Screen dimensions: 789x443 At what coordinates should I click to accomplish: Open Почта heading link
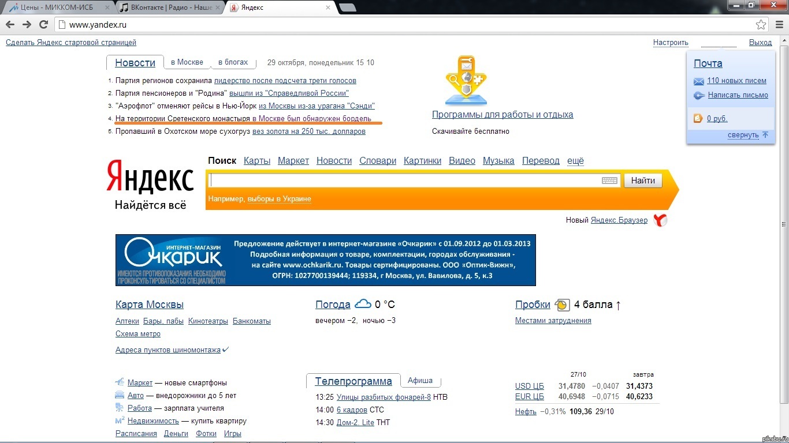[708, 63]
